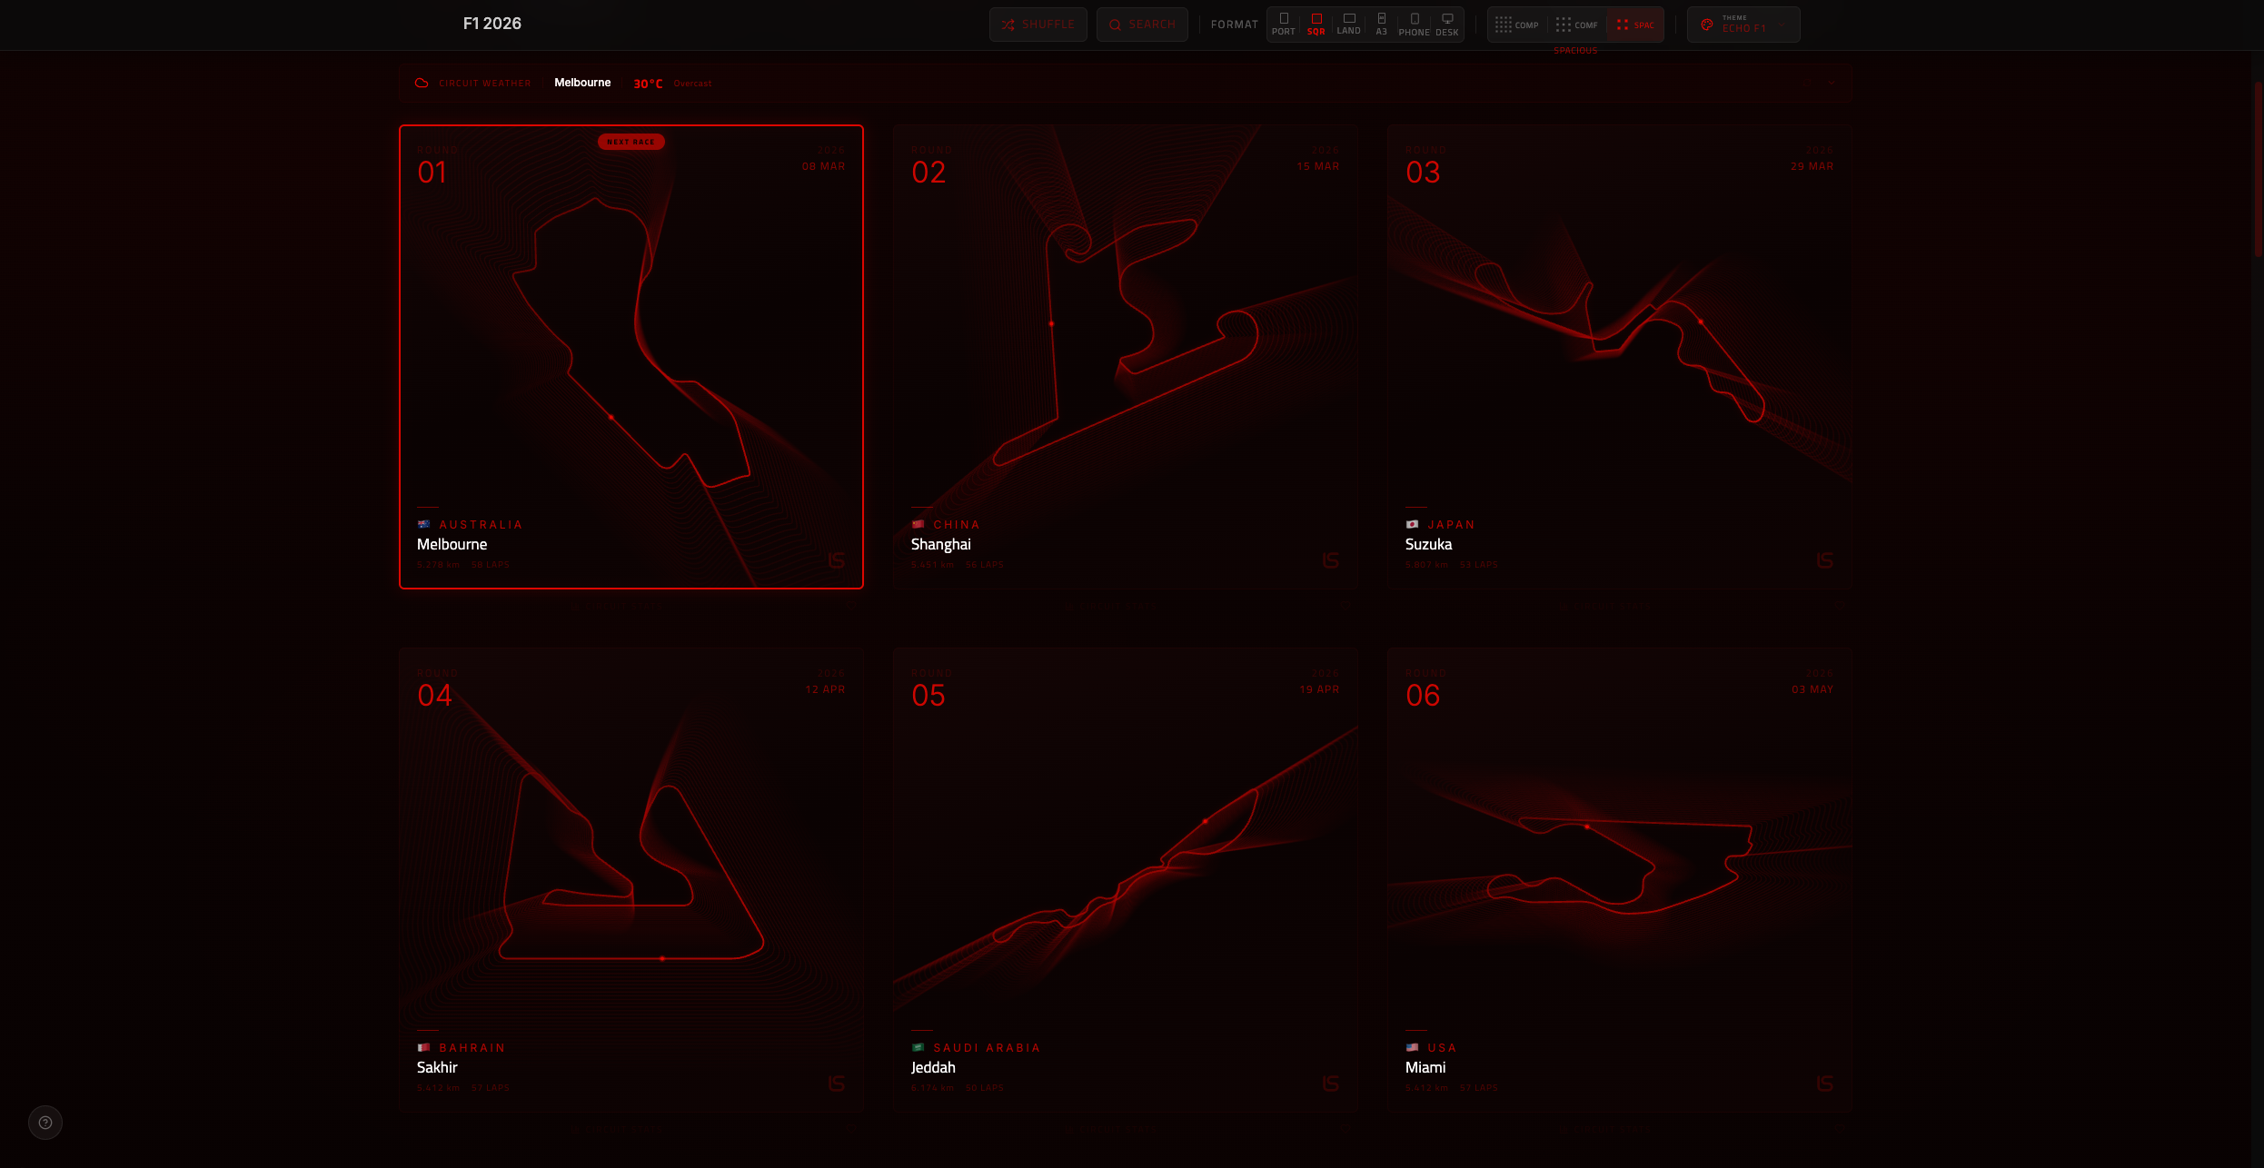This screenshot has height=1168, width=2264.
Task: Select the Square format tab
Action: [x=1316, y=24]
